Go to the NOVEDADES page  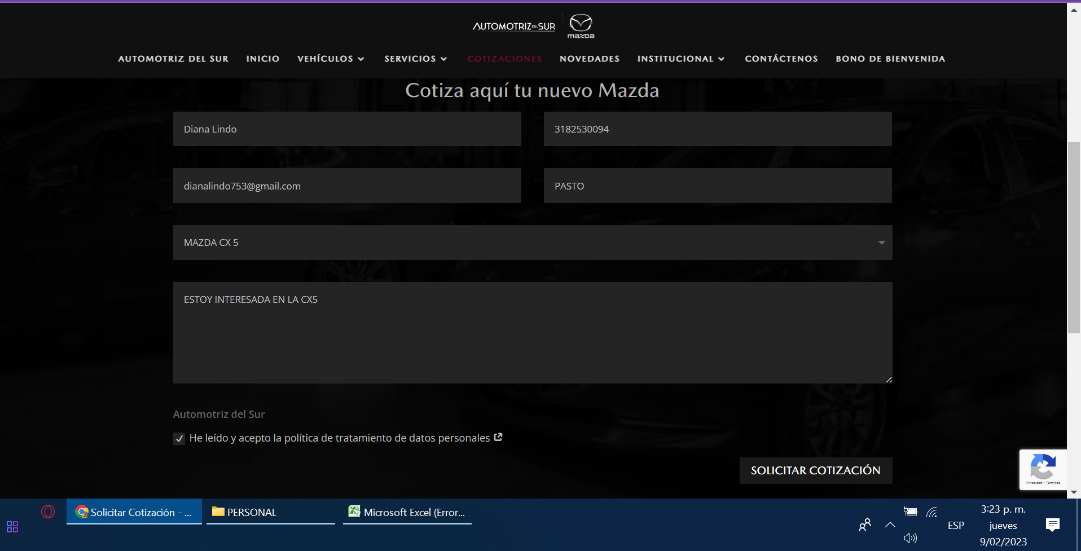click(589, 59)
